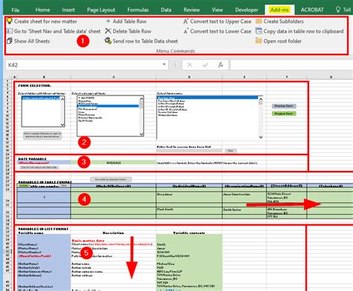The image size is (353, 291).
Task: Click the red RootFolderPath variable name
Action: pyautogui.click(x=34, y=256)
